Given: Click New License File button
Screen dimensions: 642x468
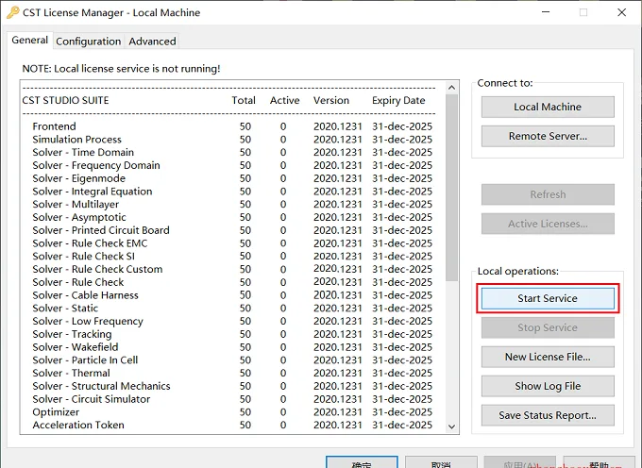Looking at the screenshot, I should pos(548,358).
